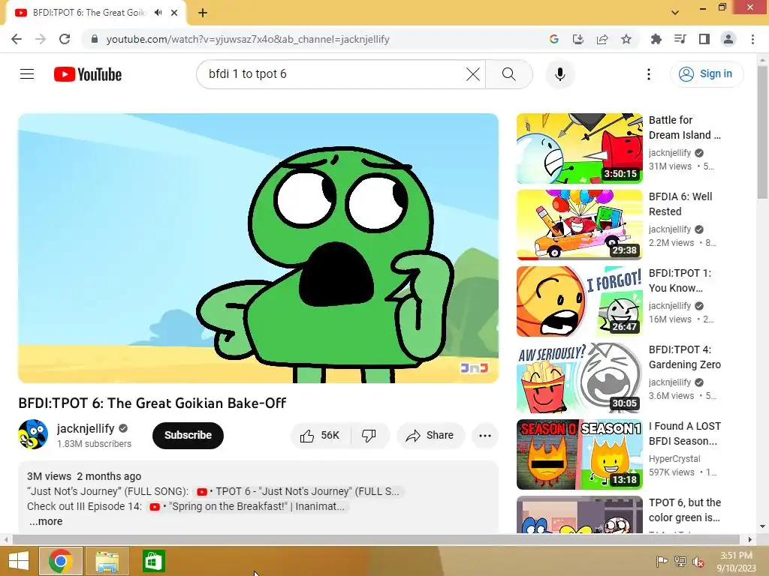The image size is (769, 576).
Task: Open BFDI:TPOT 4: Gardening Zero title
Action: tap(685, 357)
